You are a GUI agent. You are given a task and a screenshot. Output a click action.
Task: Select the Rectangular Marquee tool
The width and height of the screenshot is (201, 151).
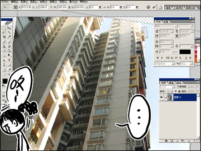coord(4,28)
